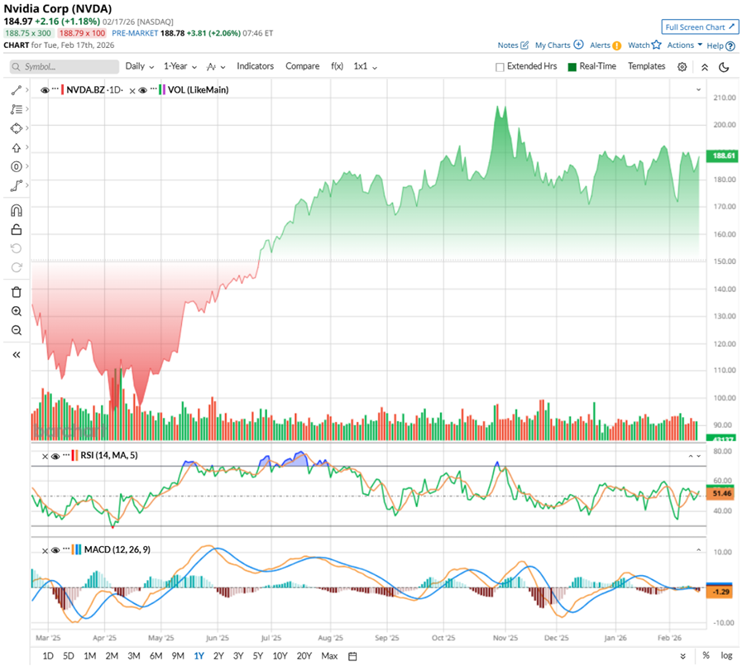Hide the RSI indicator eye icon
The width and height of the screenshot is (747, 671).
pyautogui.click(x=55, y=456)
